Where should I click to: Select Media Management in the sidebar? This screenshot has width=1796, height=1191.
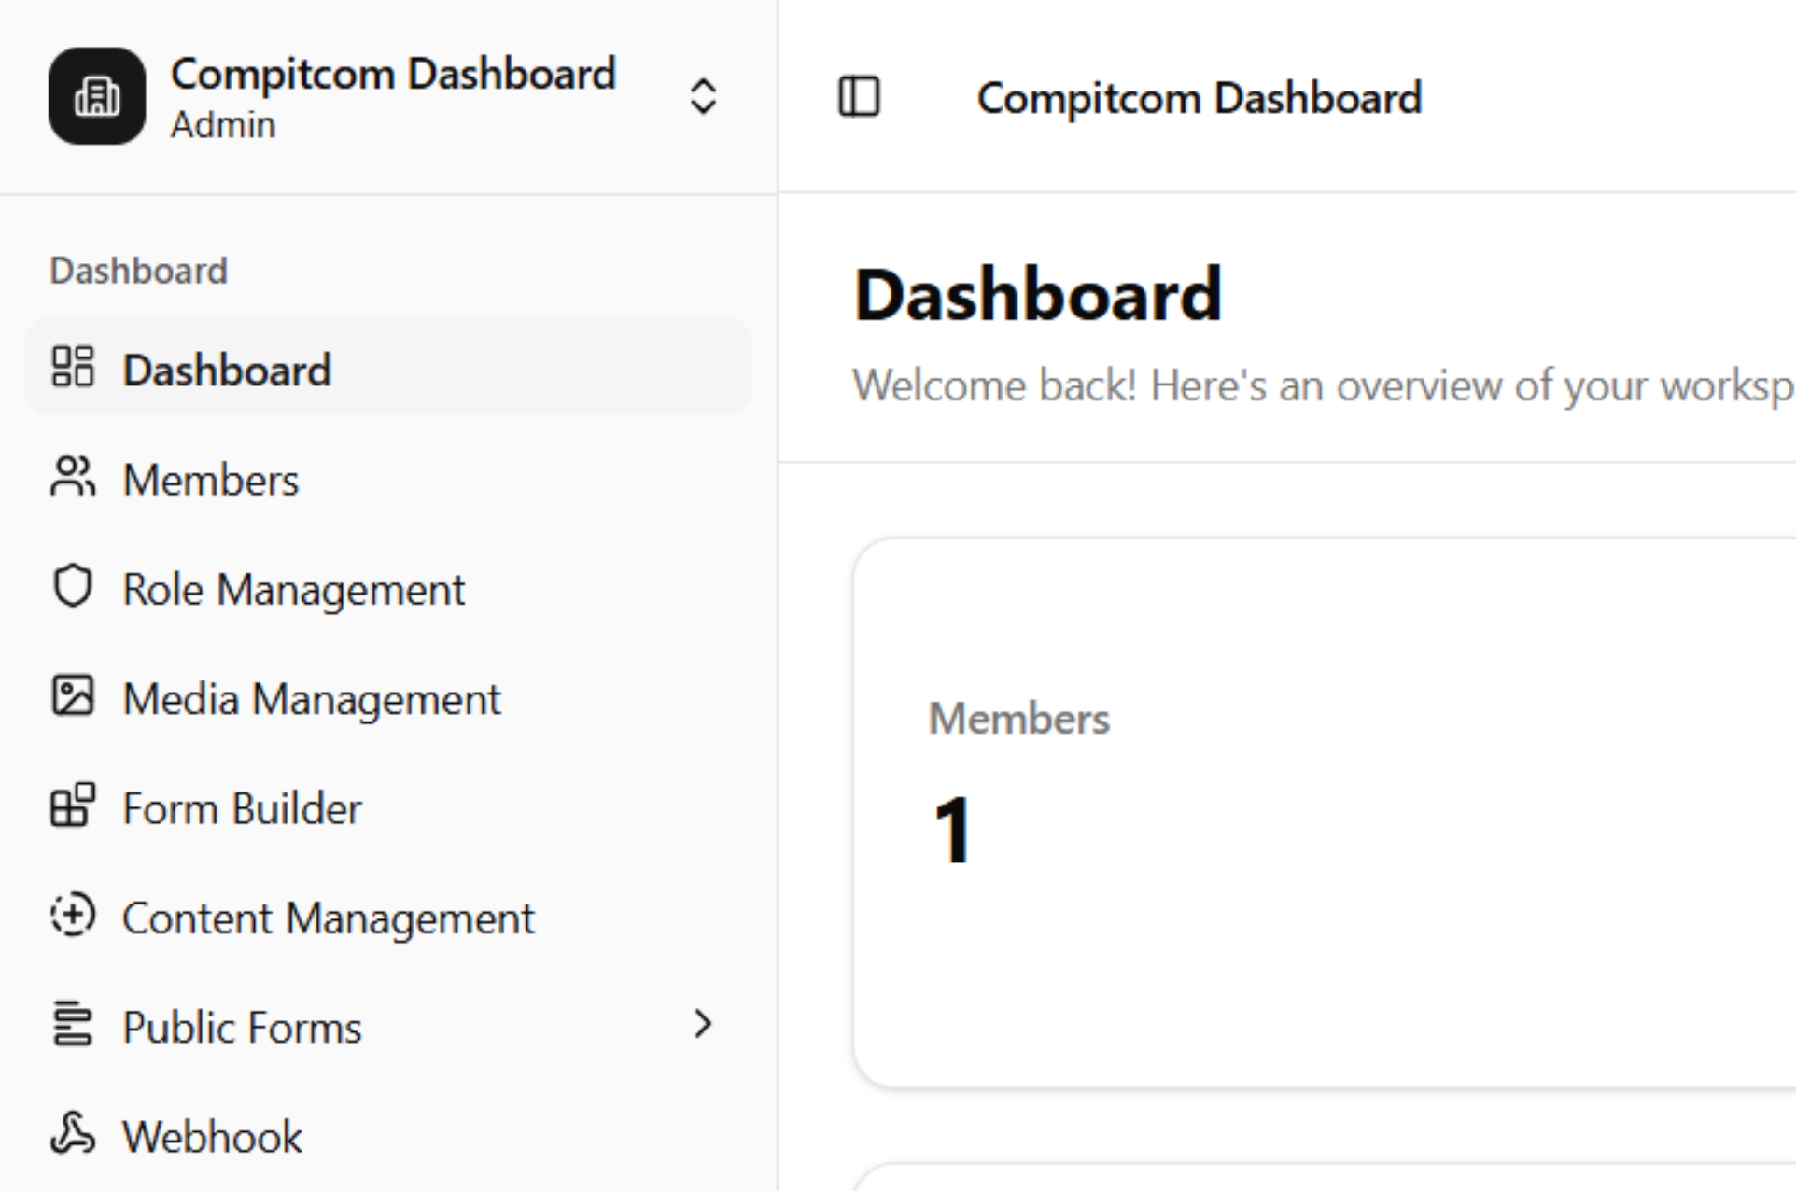coord(312,699)
